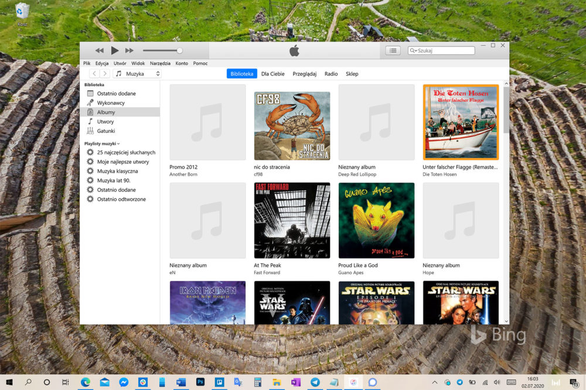Adjust the volume slider knob
This screenshot has width=586, height=390.
pos(179,50)
